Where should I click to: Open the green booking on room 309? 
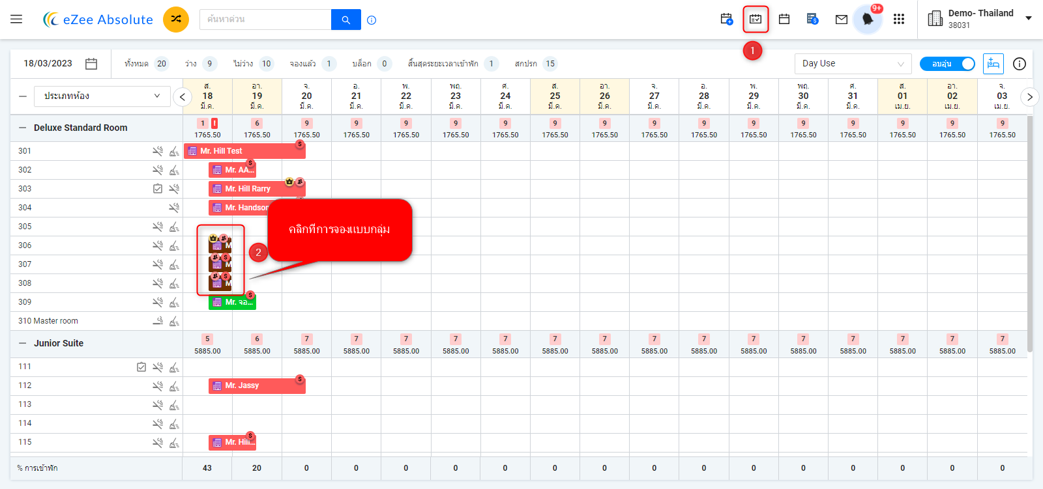[x=232, y=302]
